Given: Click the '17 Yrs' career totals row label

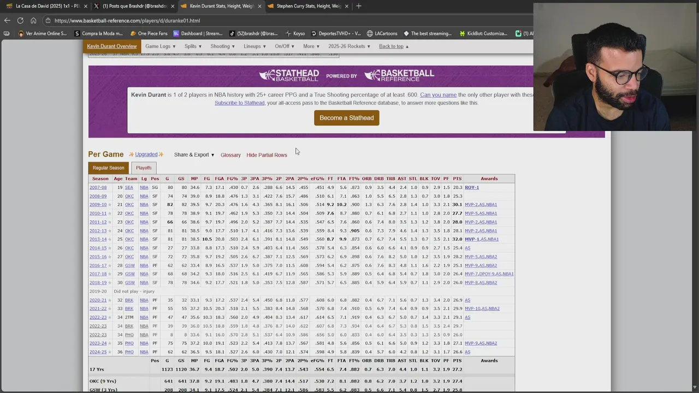Looking at the screenshot, I should [97, 370].
